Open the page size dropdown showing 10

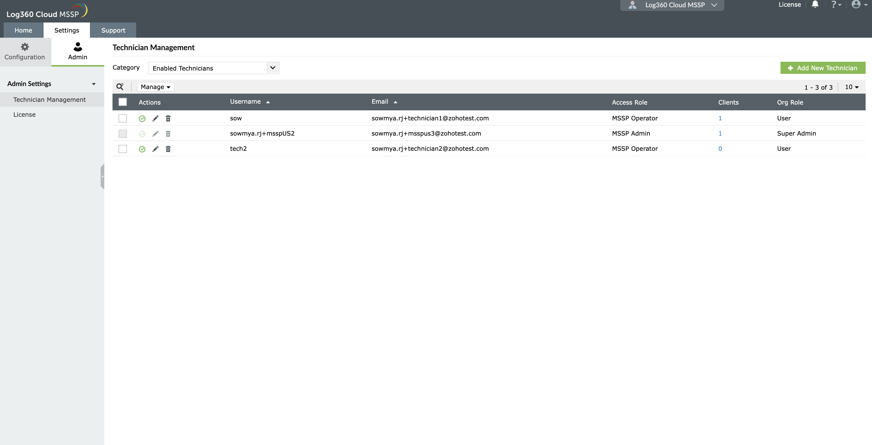point(852,87)
